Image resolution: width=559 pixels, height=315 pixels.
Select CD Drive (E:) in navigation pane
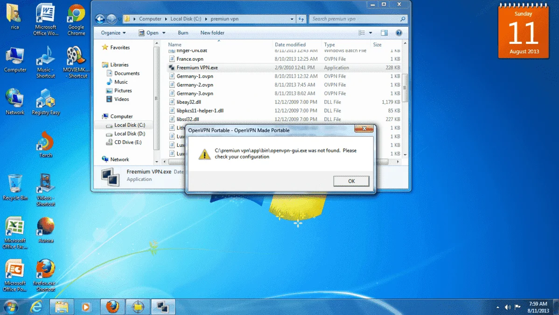128,142
